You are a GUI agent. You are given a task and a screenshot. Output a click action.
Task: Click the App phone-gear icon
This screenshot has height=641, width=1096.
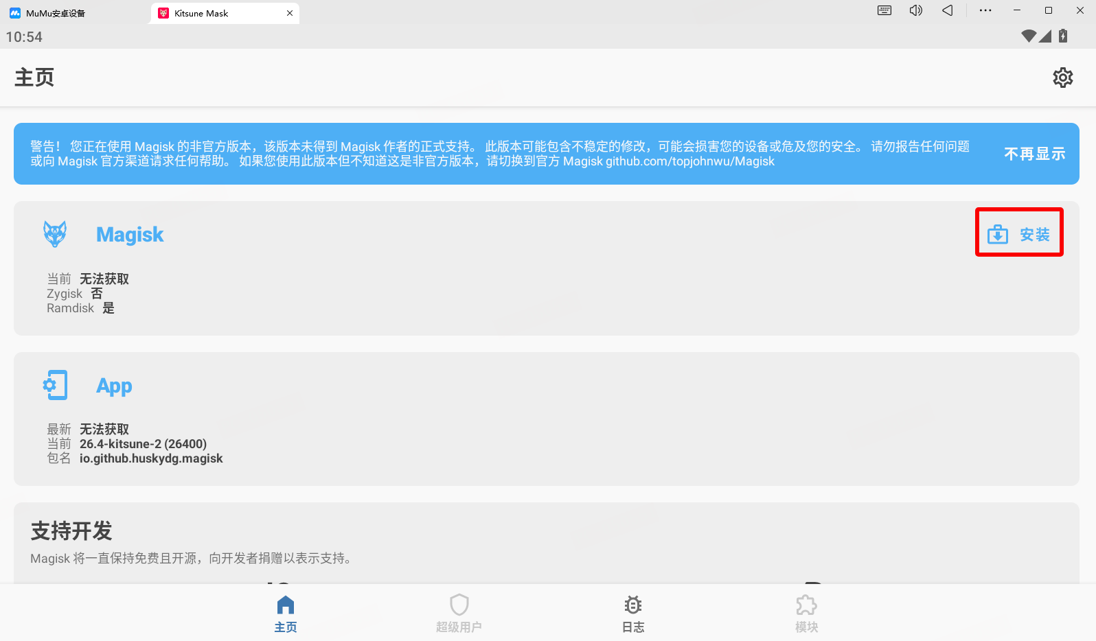pos(55,385)
